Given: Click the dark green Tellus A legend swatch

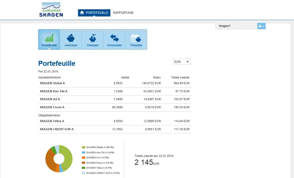Looking at the screenshot, I should pos(83,168).
